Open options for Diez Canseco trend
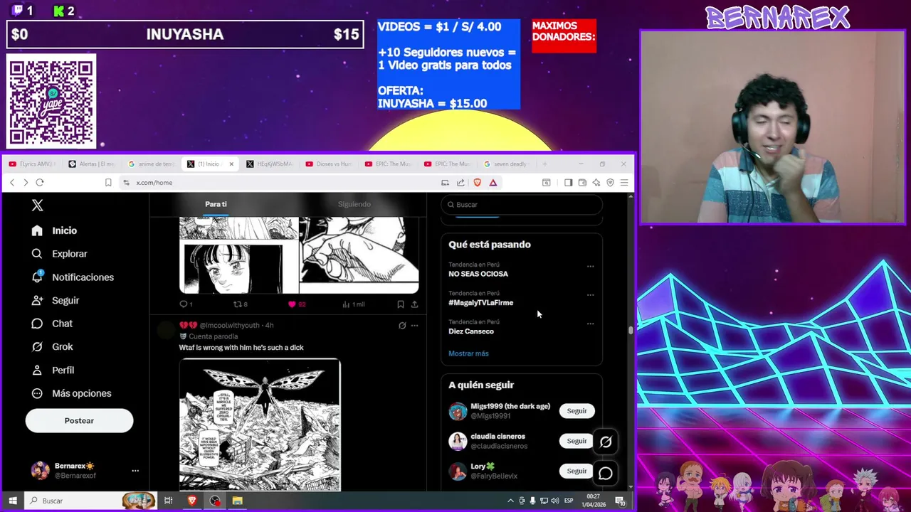911x512 pixels. [590, 324]
